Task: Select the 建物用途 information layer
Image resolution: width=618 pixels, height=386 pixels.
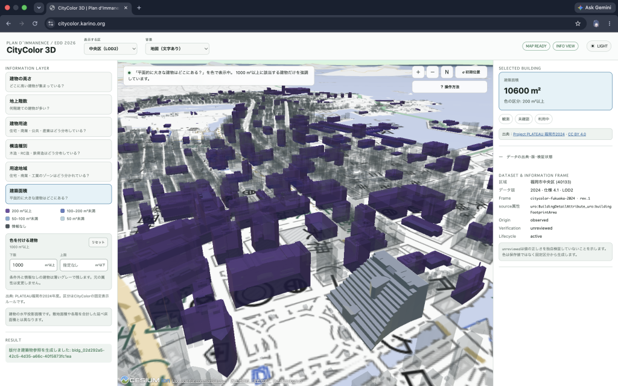Action: click(59, 127)
